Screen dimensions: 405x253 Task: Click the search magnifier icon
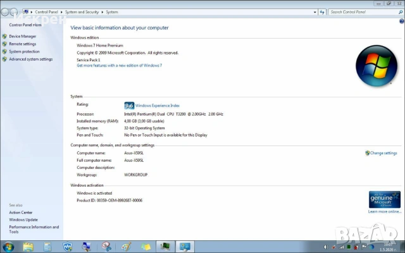[x=401, y=12]
